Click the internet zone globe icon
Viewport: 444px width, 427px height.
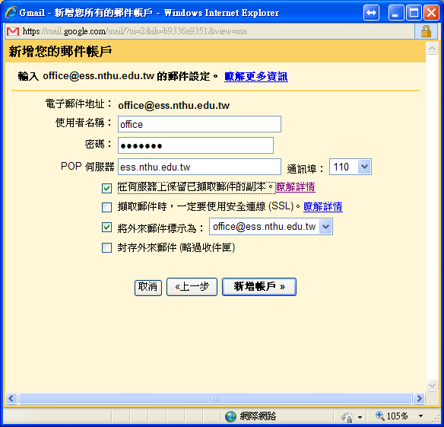click(230, 416)
